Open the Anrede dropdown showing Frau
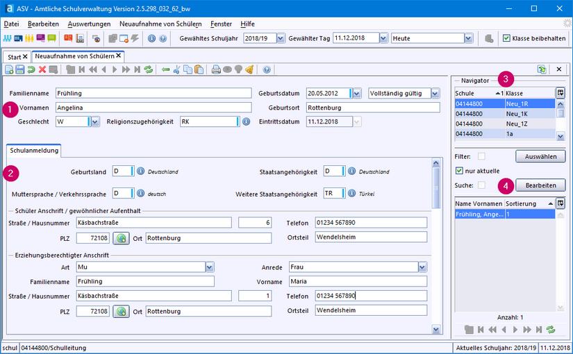 [422, 267]
